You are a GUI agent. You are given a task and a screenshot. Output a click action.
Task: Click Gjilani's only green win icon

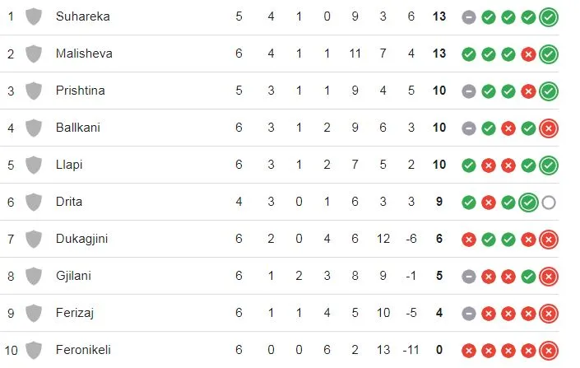pyautogui.click(x=528, y=277)
